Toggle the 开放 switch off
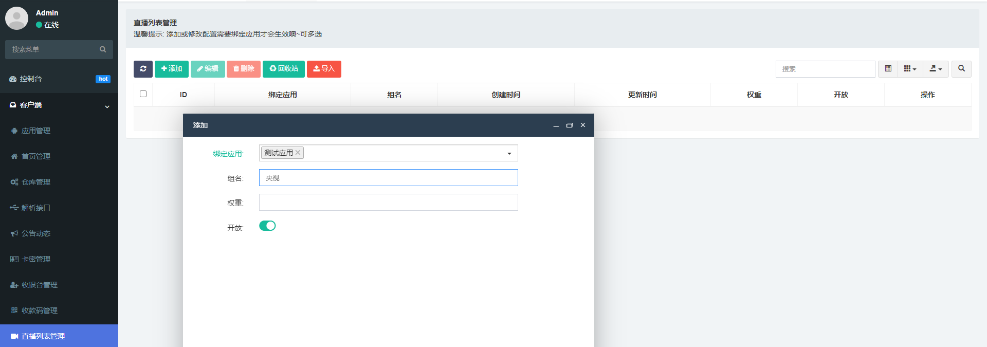987x347 pixels. pos(267,226)
